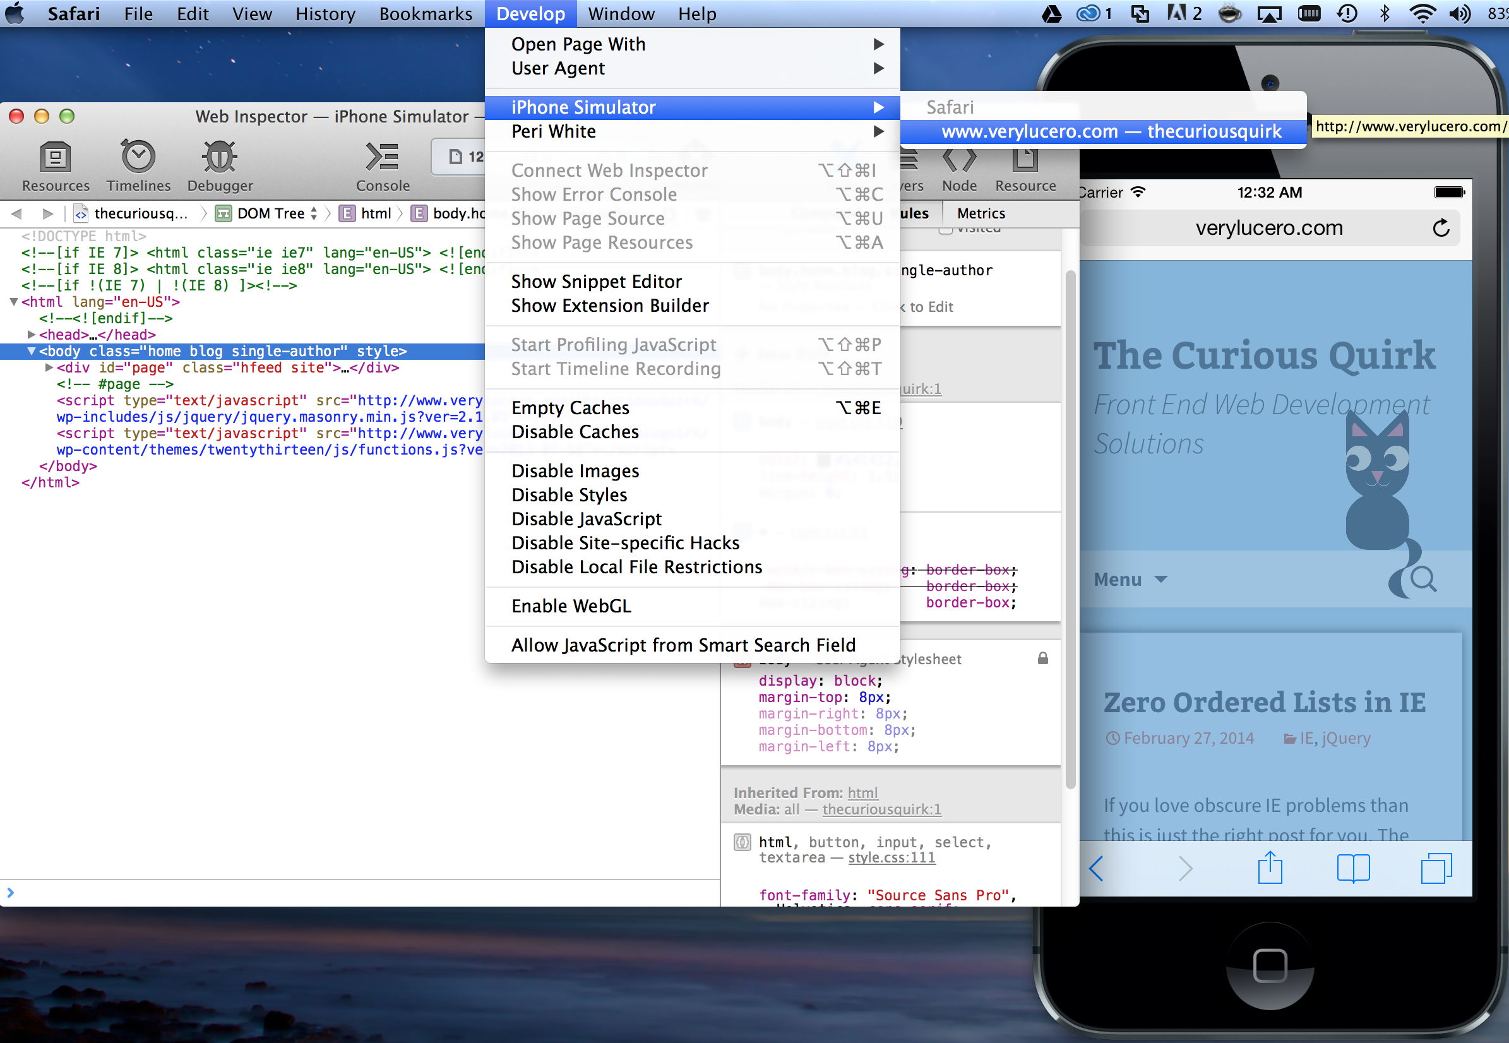Choose Show Snippet Editor
The image size is (1509, 1043).
[692, 282]
